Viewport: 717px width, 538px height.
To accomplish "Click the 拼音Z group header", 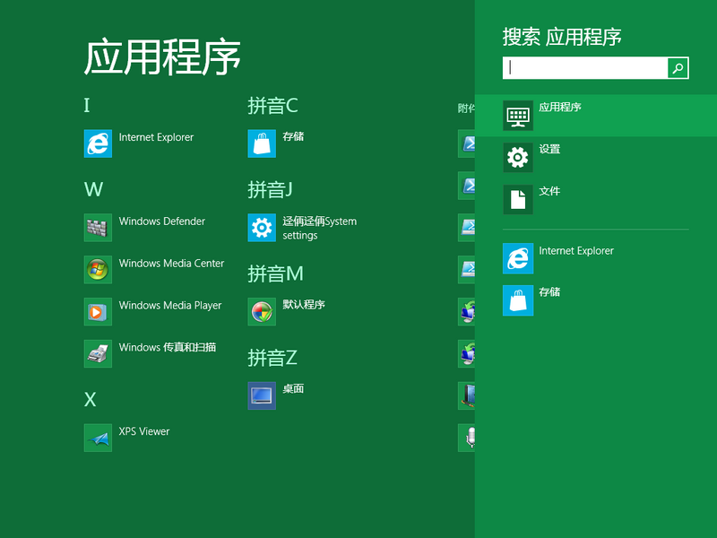I will click(x=272, y=358).
